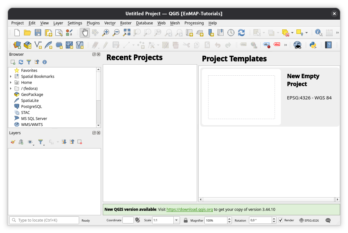Open the Layer menu
This screenshot has height=233, width=348.
(x=58, y=23)
